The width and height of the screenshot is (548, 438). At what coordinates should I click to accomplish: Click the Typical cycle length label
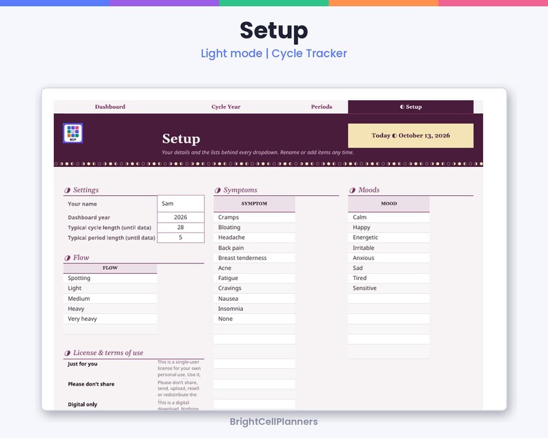tap(109, 228)
